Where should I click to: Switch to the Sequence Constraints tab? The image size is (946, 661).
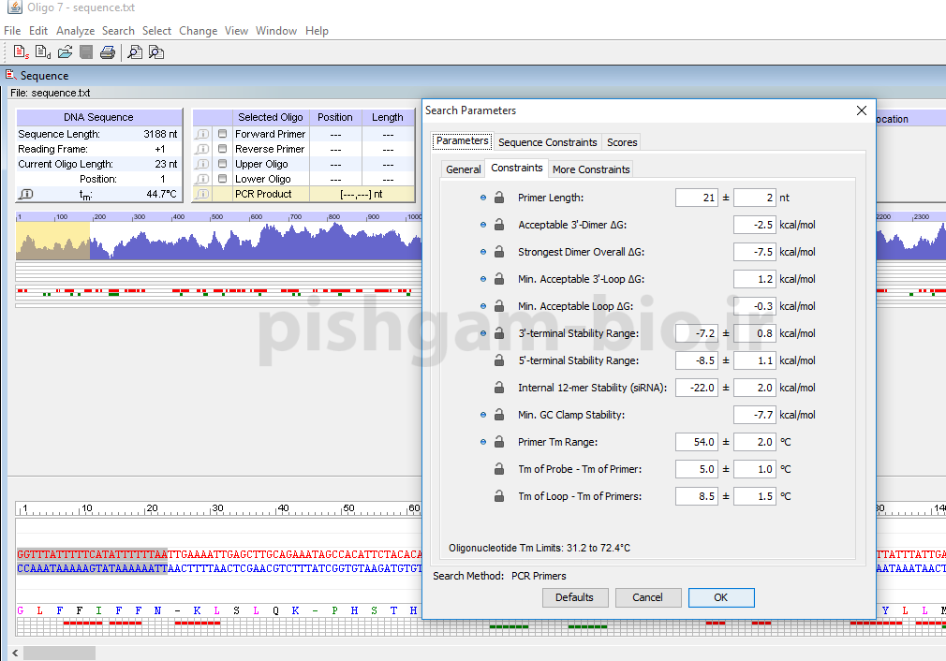(x=547, y=142)
